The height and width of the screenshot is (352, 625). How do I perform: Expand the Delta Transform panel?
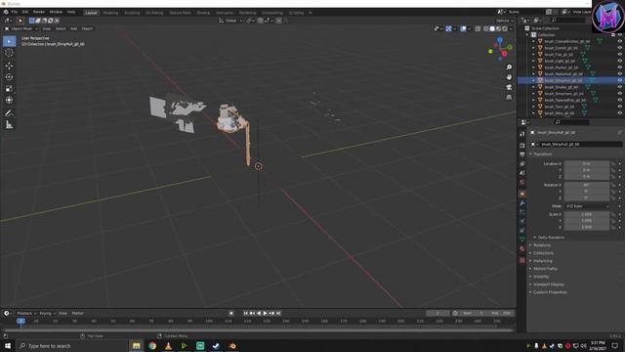click(551, 238)
